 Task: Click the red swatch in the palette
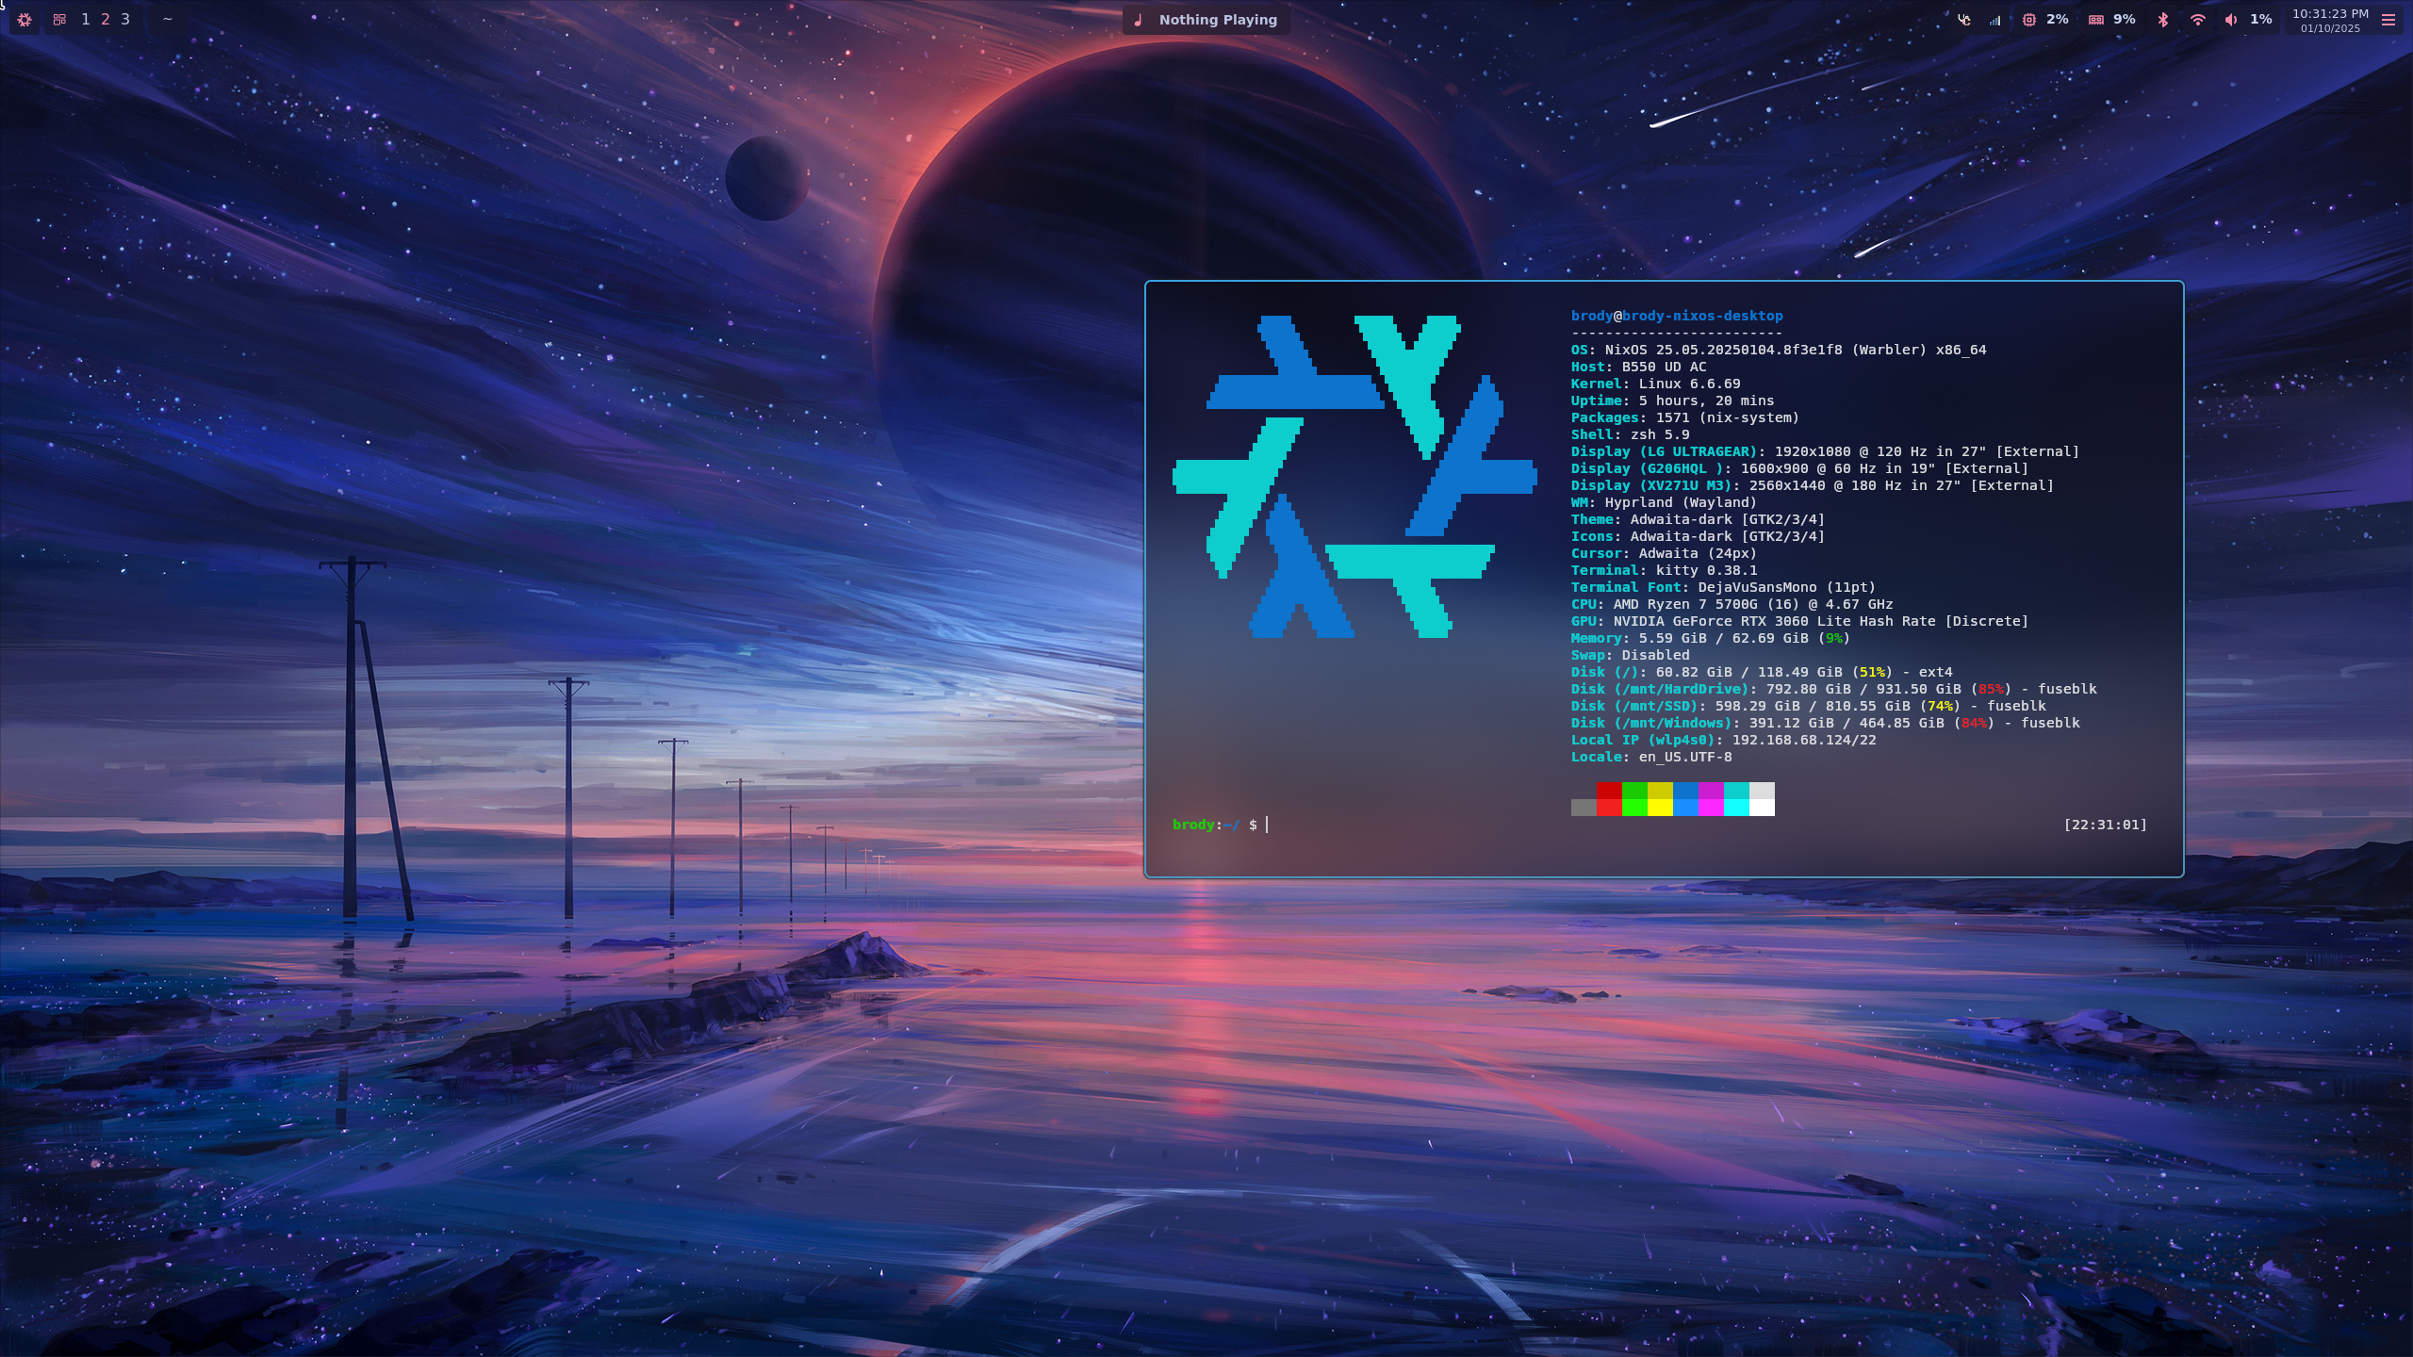tap(1609, 799)
